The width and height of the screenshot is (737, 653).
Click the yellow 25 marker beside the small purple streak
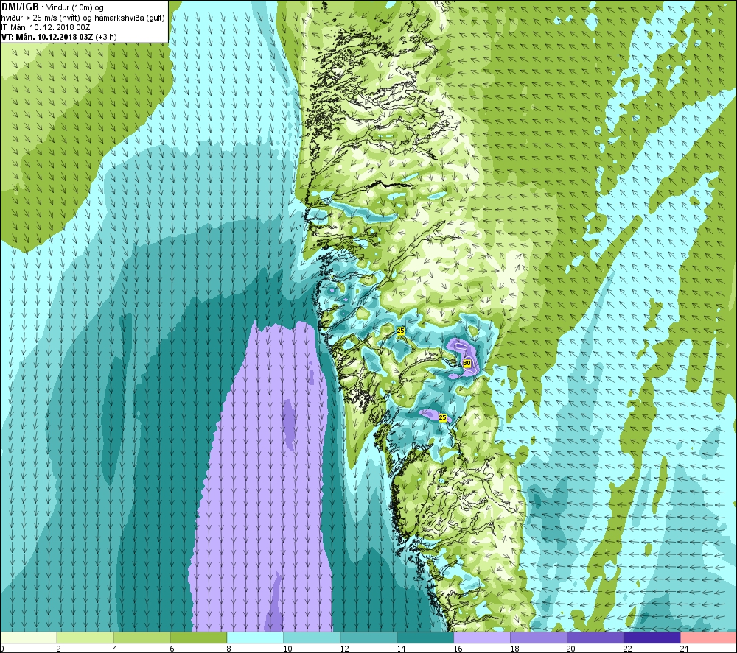tap(442, 417)
